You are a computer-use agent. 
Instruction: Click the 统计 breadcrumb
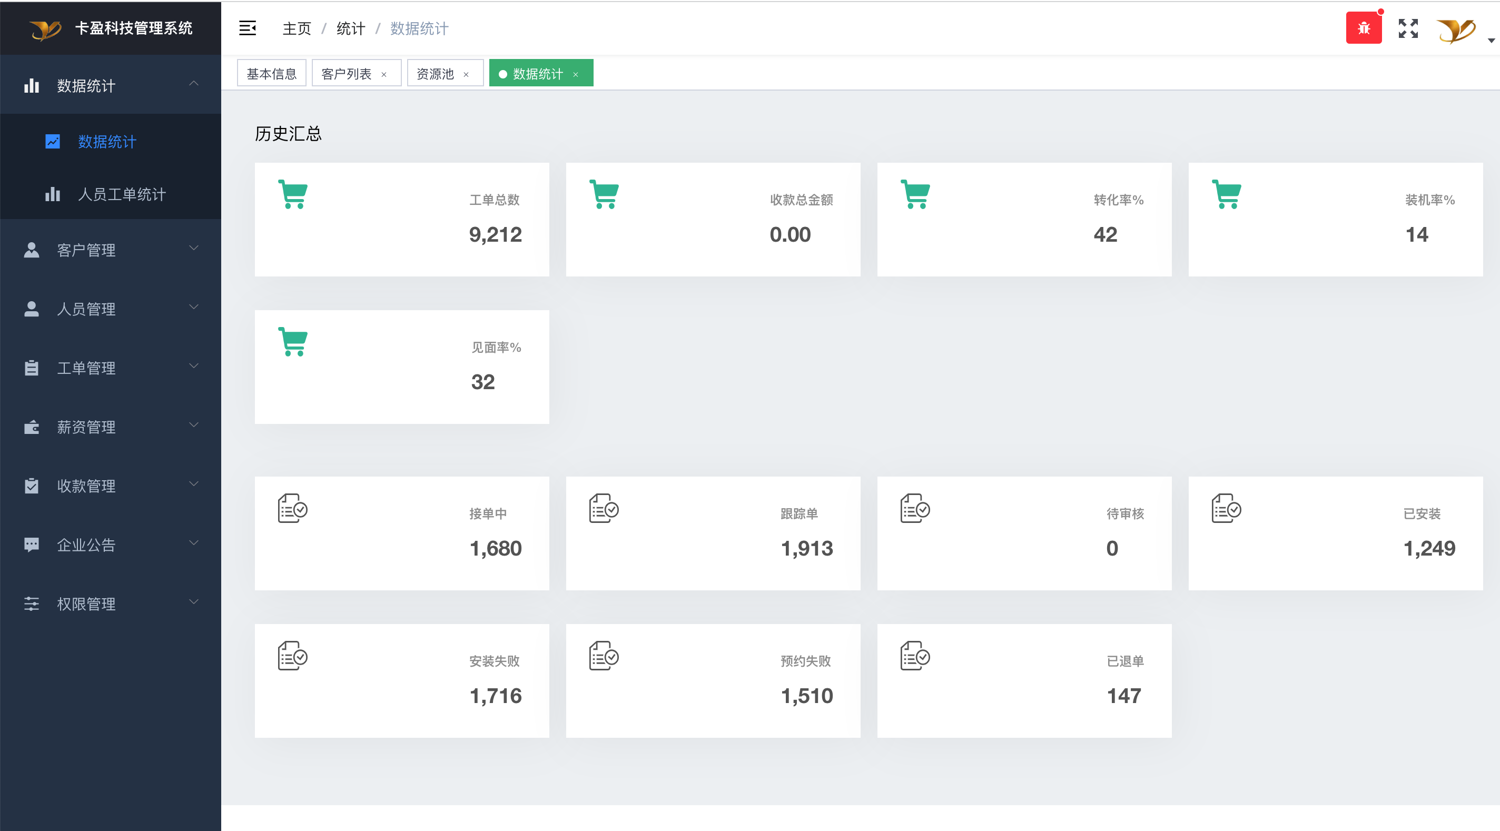click(351, 28)
